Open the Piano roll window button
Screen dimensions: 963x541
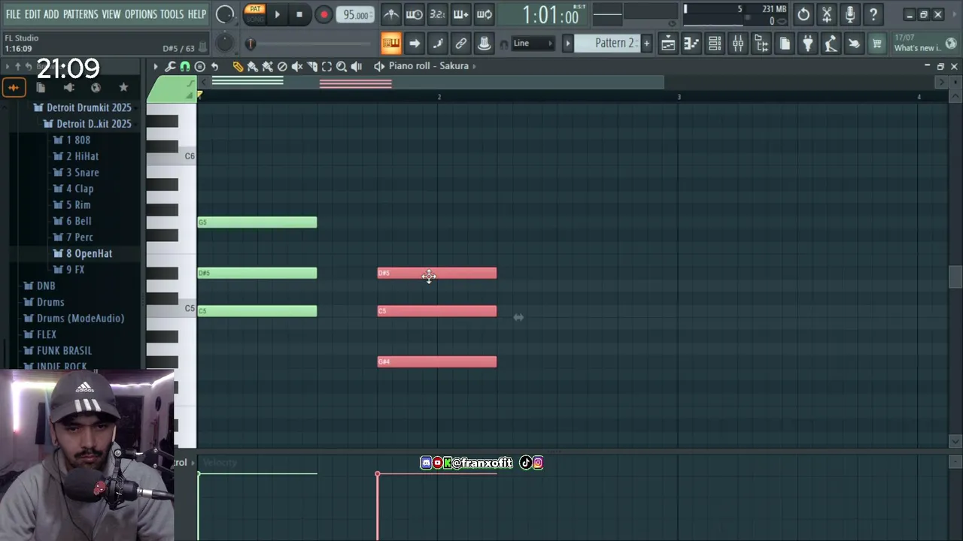[691, 44]
